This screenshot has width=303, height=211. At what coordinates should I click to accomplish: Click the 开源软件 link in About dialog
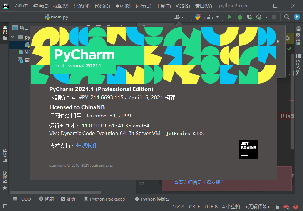click(x=87, y=146)
